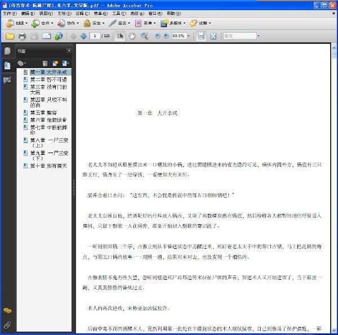Image resolution: width=338 pixels, height=335 pixels.
Task: Click the 查找 Find search box
Action: tap(240, 36)
